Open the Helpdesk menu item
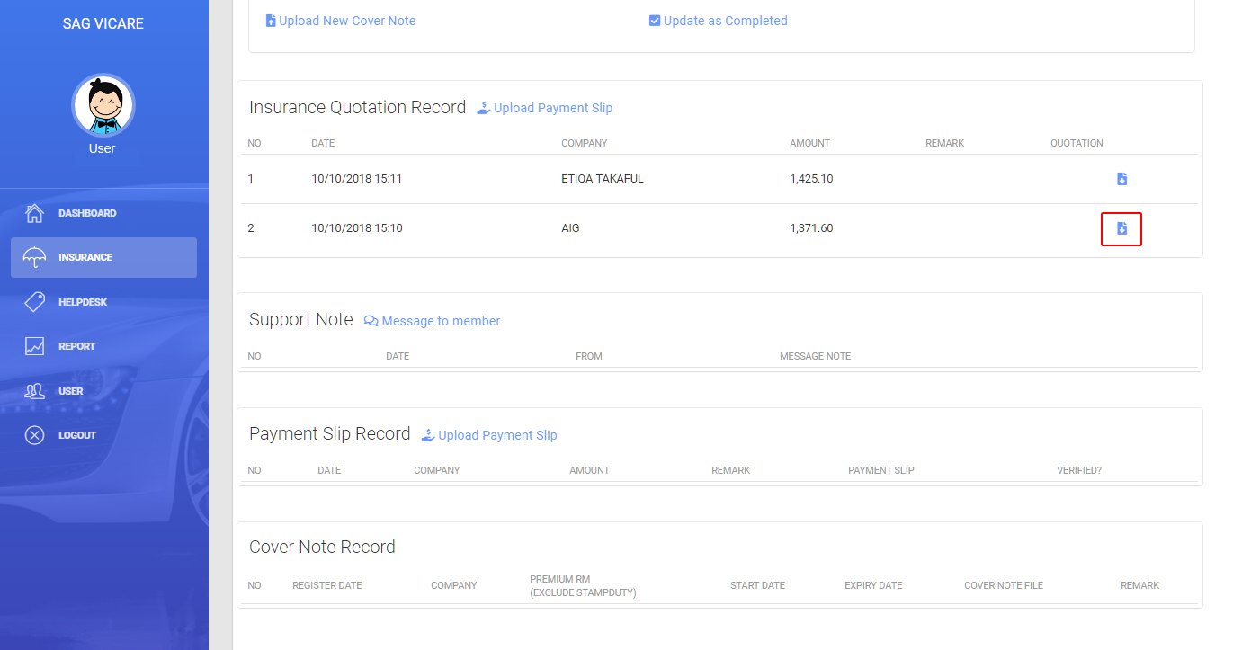Viewport: 1242px width, 650px height. pos(83,302)
